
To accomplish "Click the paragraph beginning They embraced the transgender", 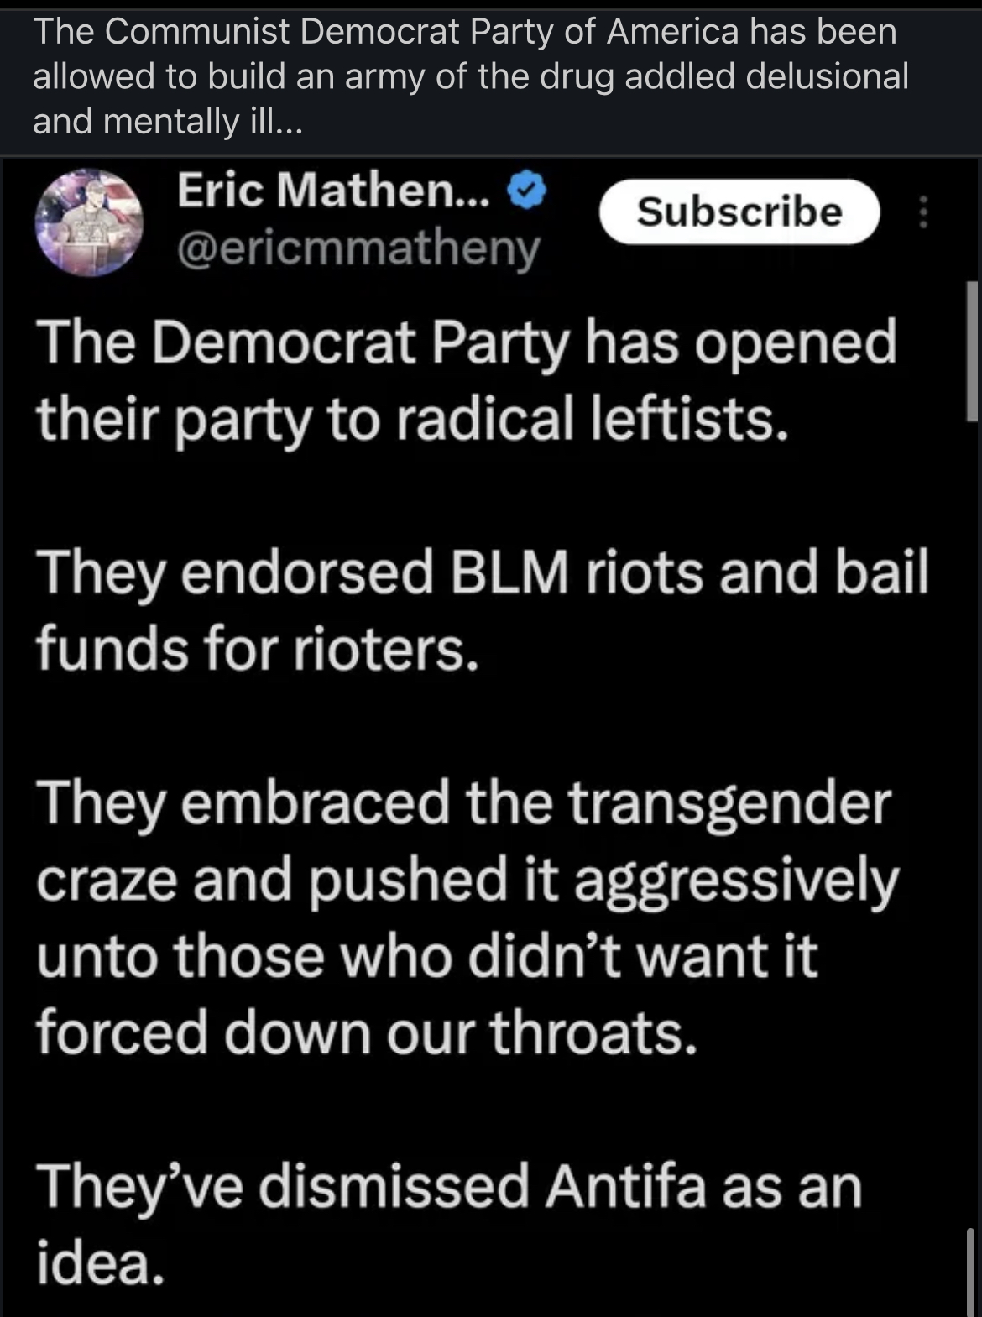I will [467, 917].
